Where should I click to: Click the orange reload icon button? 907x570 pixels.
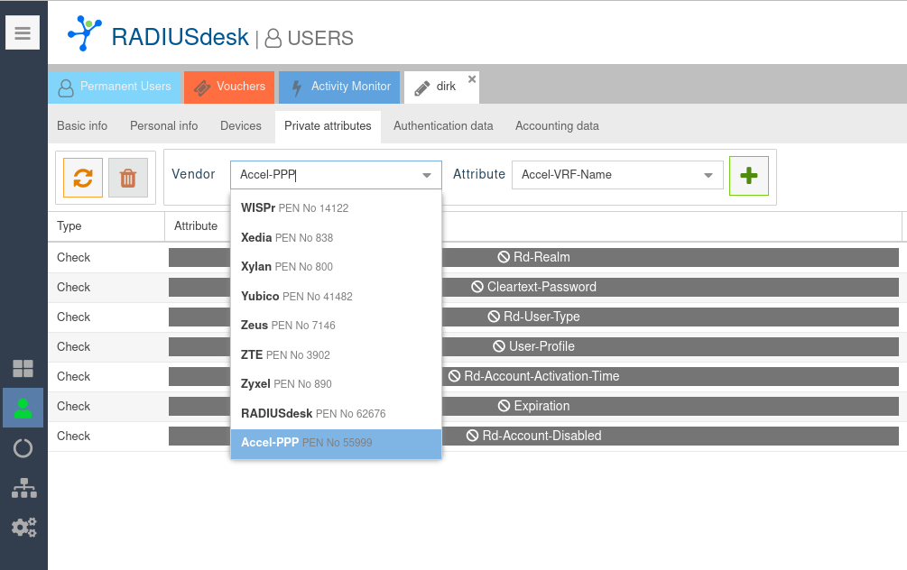[x=83, y=178]
